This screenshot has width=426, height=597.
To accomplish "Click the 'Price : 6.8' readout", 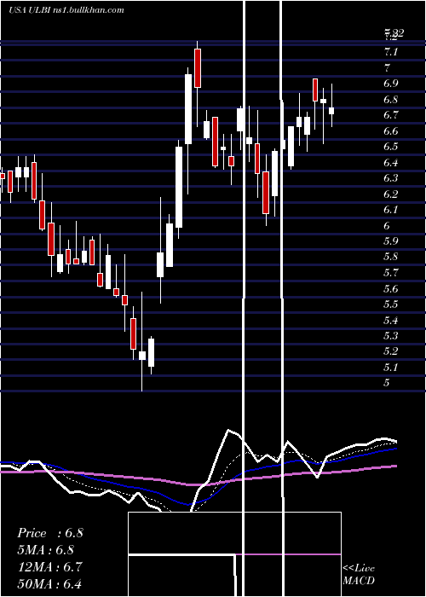I will coord(49,533).
